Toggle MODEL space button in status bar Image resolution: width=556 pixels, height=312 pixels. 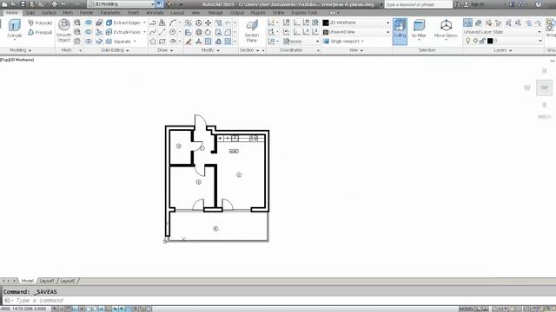pyautogui.click(x=467, y=309)
